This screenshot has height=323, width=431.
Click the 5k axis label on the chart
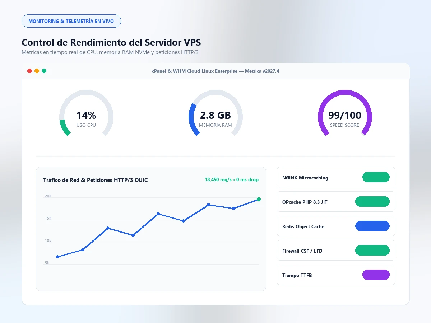click(47, 263)
